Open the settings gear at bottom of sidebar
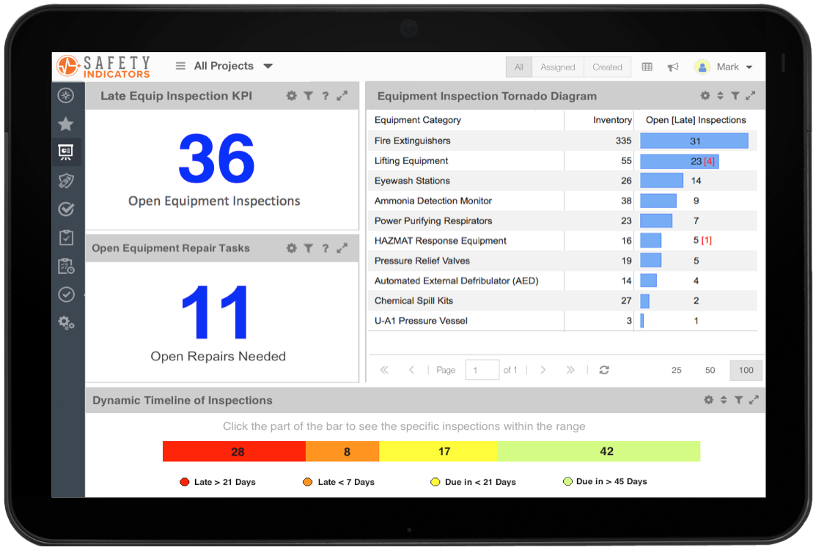The image size is (816, 550). click(x=66, y=322)
